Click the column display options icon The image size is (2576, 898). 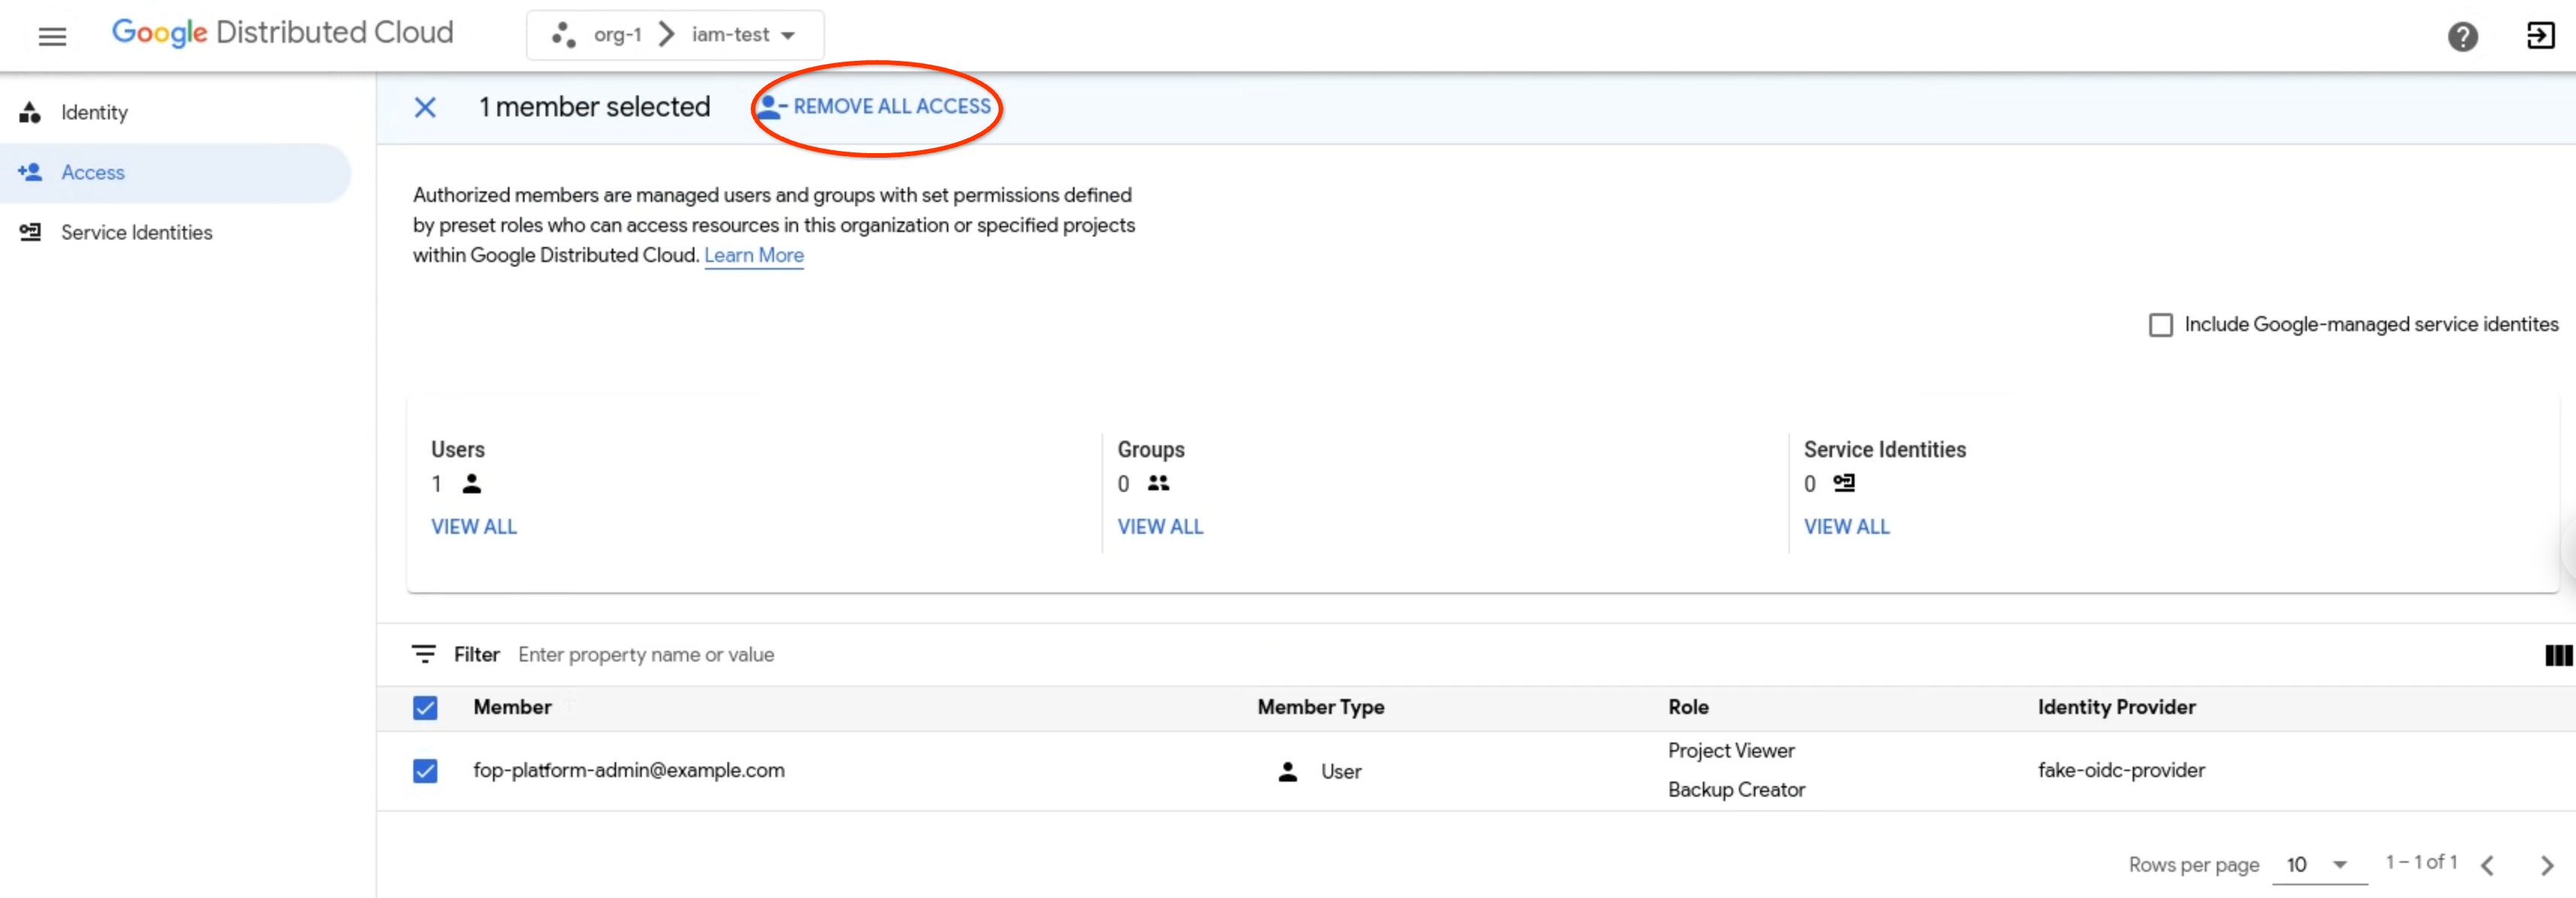pyautogui.click(x=2557, y=655)
